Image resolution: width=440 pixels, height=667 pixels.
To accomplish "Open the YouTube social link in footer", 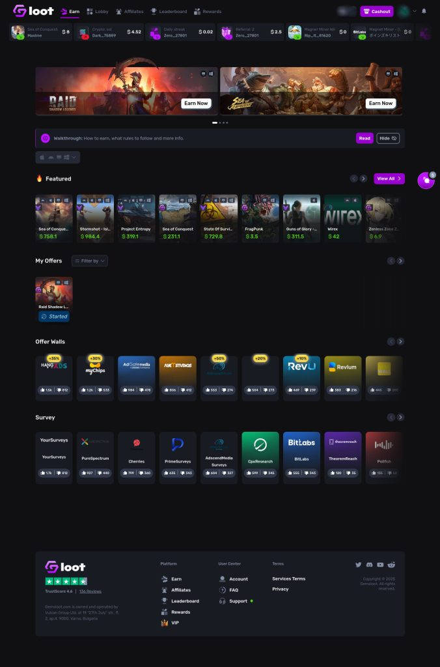I will pyautogui.click(x=380, y=565).
